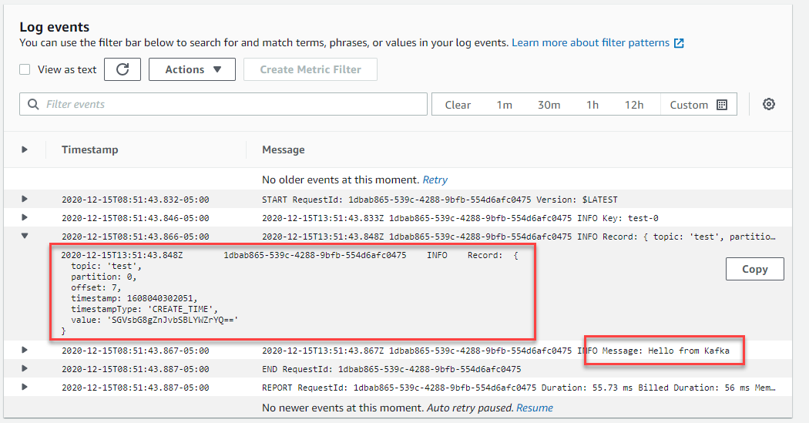This screenshot has width=809, height=423.
Task: Click the END RequestId message text
Action: pyautogui.click(x=391, y=369)
